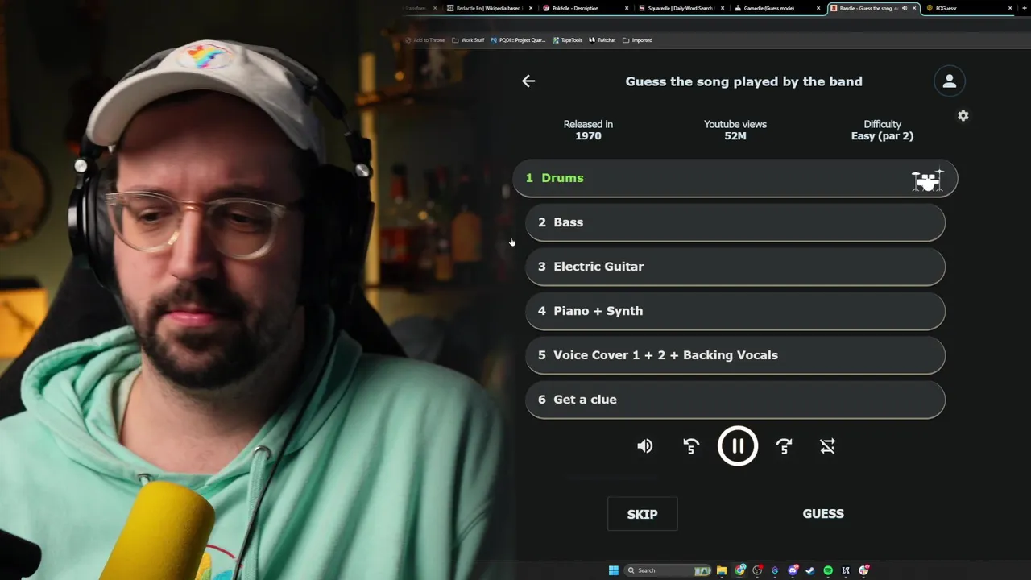
Task: Close the Gamedle browser tab
Action: point(818,8)
